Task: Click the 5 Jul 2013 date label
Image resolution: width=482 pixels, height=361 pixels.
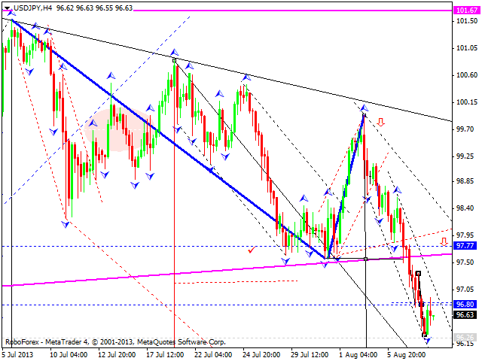Action: click(x=17, y=355)
